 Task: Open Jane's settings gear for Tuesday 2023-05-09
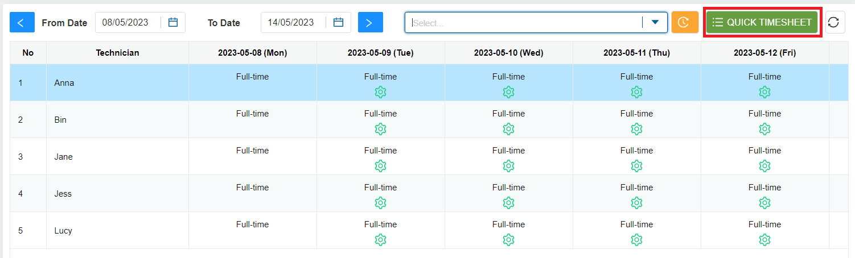tap(381, 166)
